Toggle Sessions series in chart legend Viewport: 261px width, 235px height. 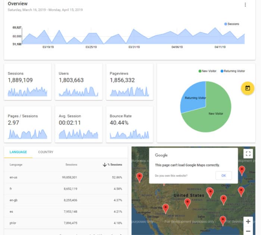[232, 24]
